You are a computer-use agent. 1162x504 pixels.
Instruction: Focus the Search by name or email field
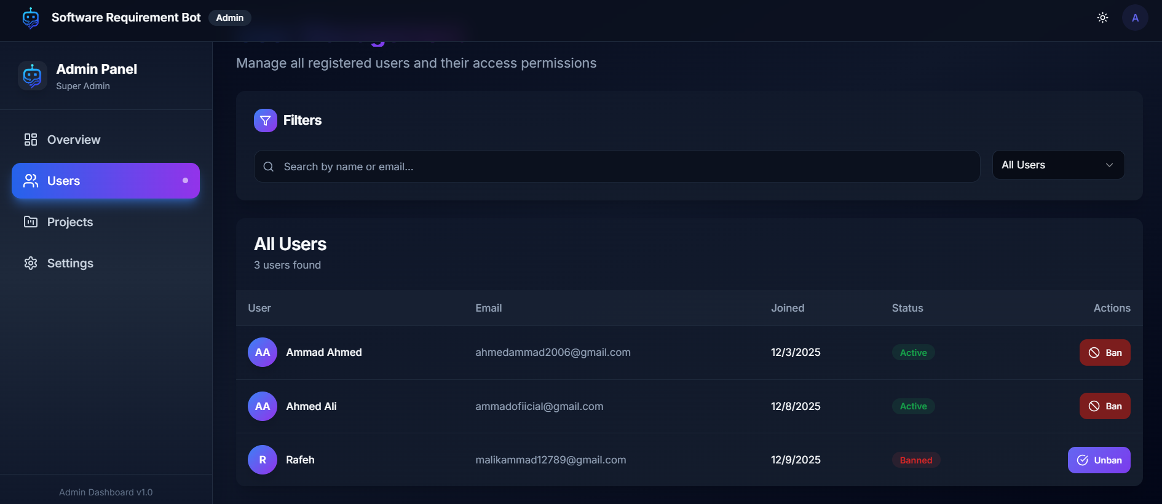[617, 167]
